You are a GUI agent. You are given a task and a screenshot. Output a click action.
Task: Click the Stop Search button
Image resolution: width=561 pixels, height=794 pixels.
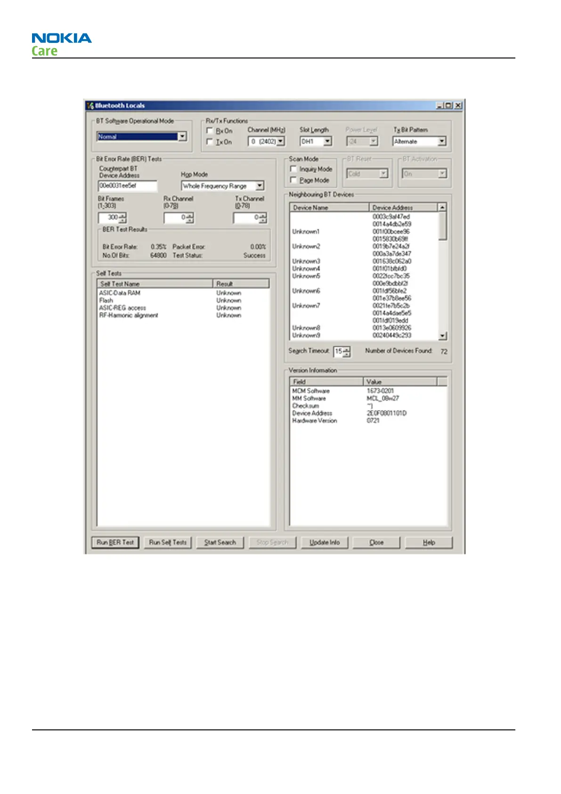[272, 543]
